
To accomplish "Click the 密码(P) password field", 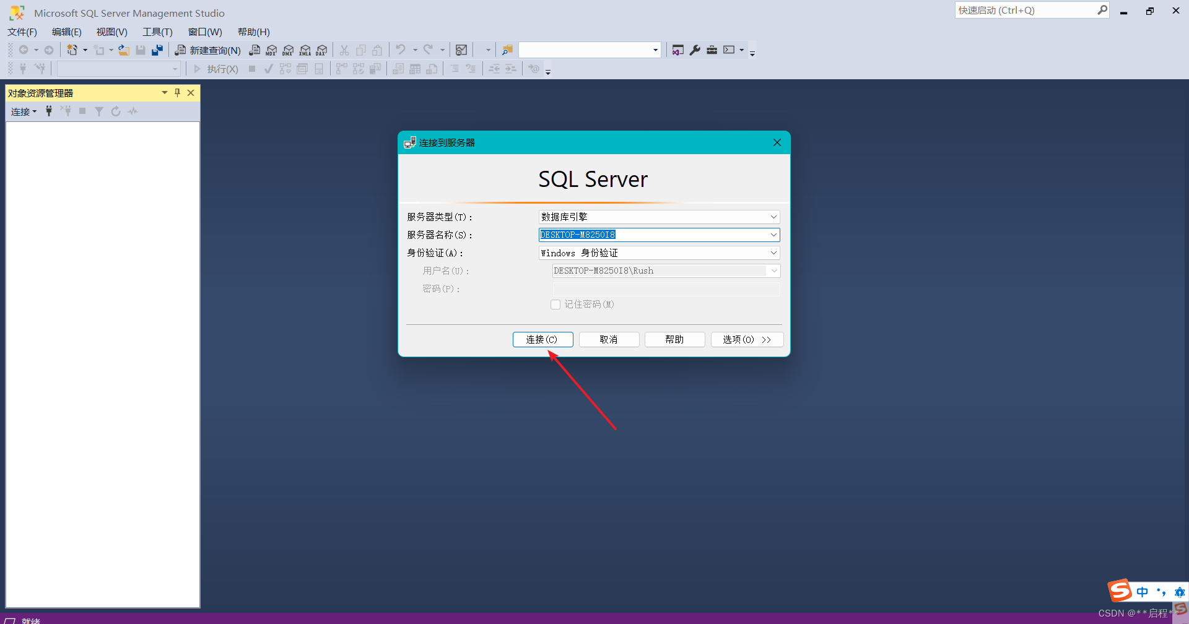I will (x=666, y=289).
